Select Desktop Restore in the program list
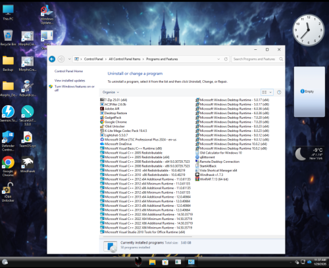Screen dimensions: 329x268 click(114, 113)
